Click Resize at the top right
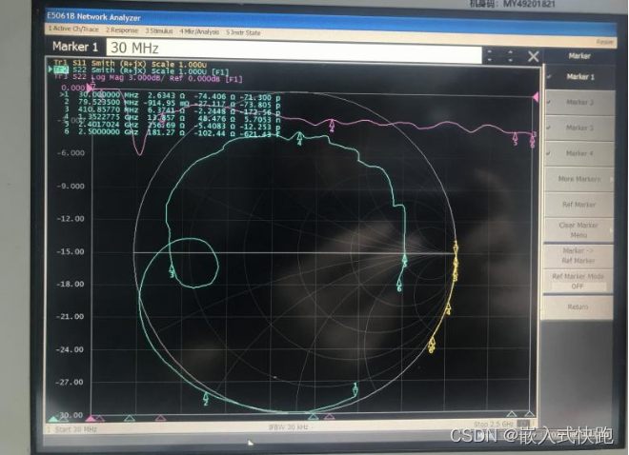Viewport: 629px width, 455px height. pyautogui.click(x=604, y=42)
